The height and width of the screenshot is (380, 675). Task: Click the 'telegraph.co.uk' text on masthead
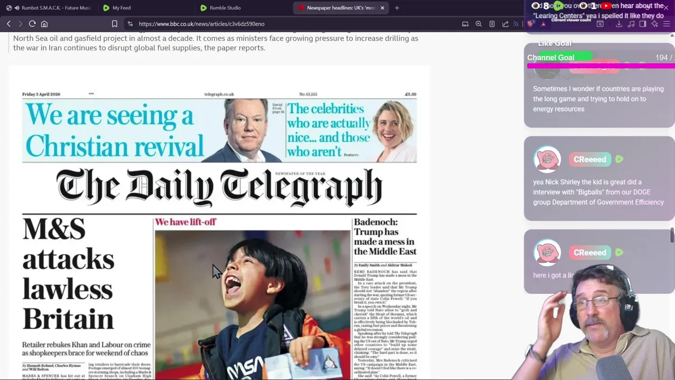coord(219,94)
